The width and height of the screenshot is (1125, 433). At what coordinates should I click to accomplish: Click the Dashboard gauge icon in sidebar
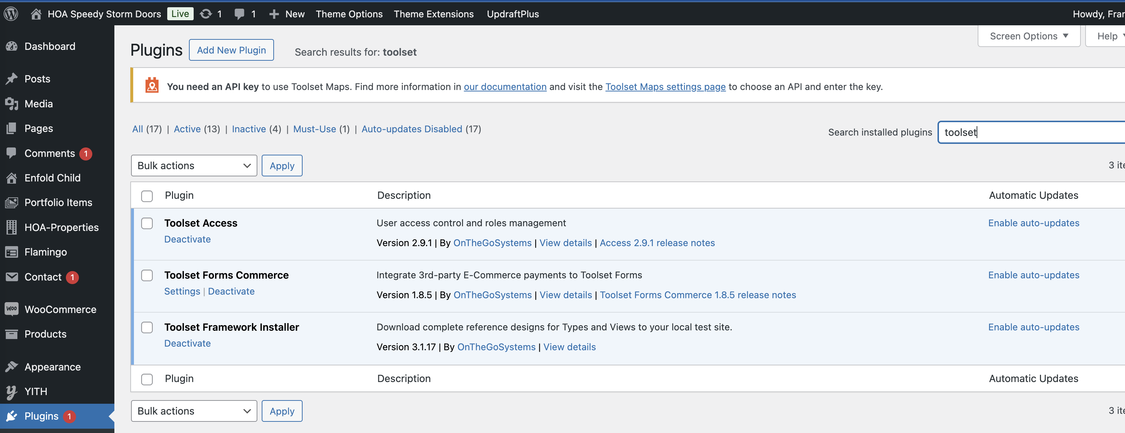click(12, 46)
